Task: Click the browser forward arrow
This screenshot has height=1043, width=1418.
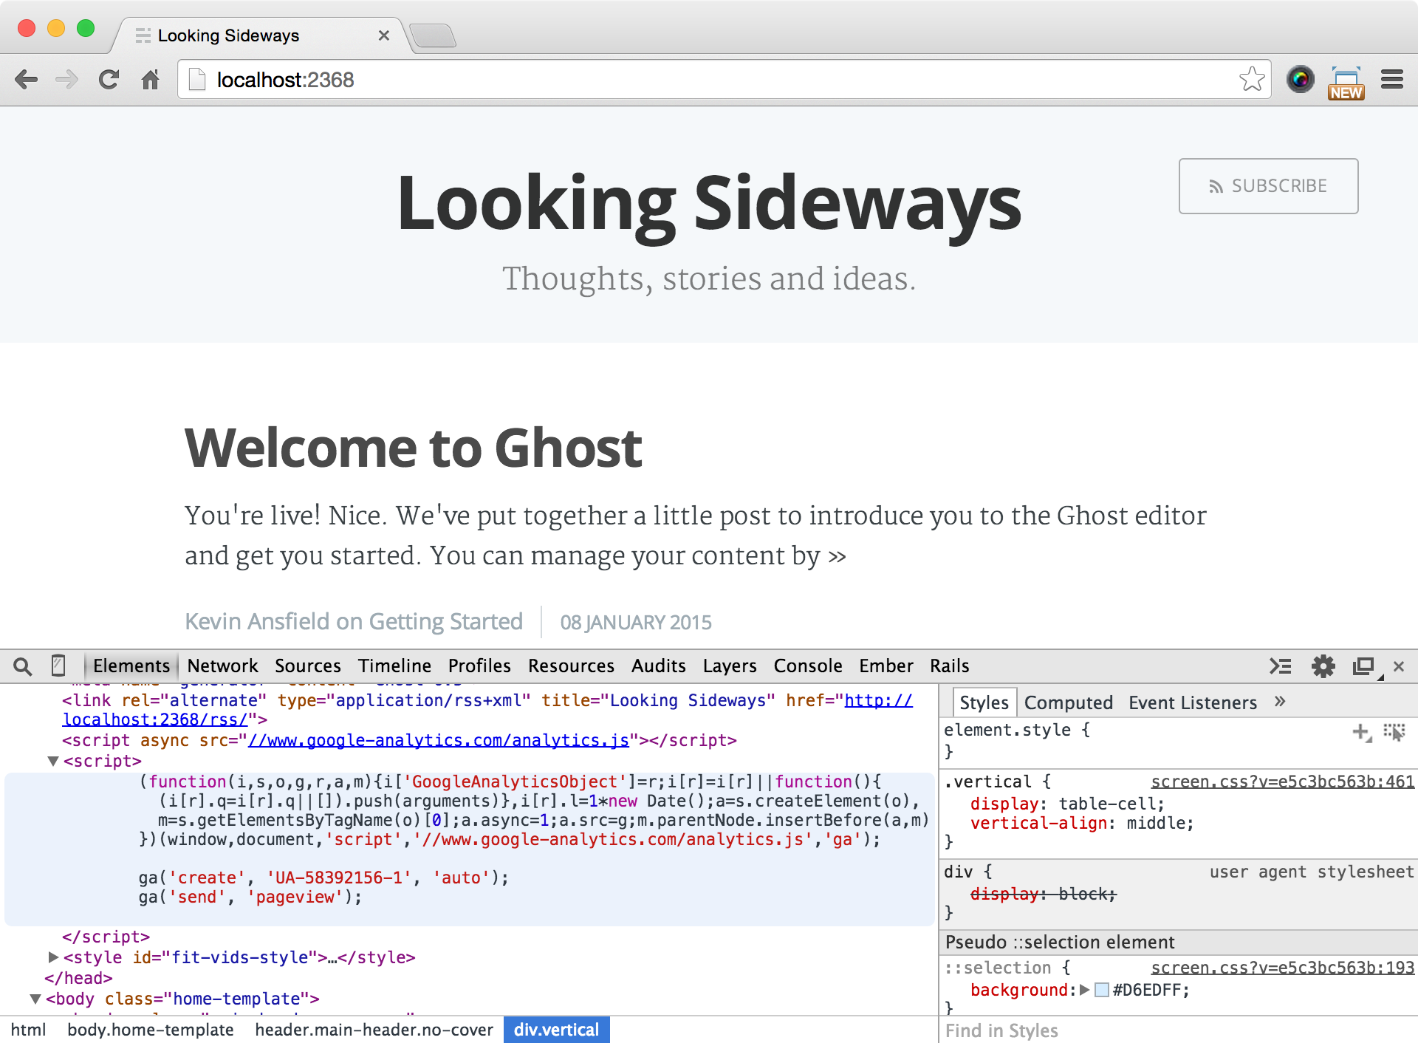Action: (67, 80)
